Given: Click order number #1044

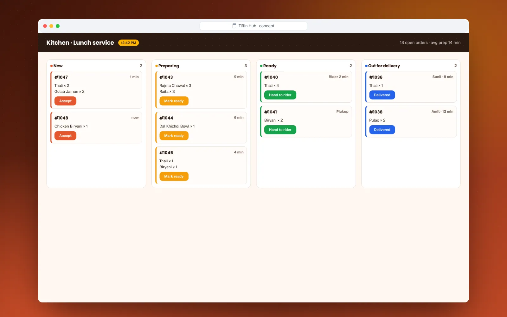Looking at the screenshot, I should coord(166,118).
